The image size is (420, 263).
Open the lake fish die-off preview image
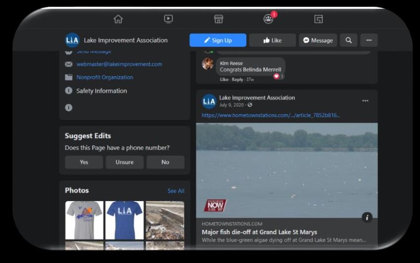[287, 170]
